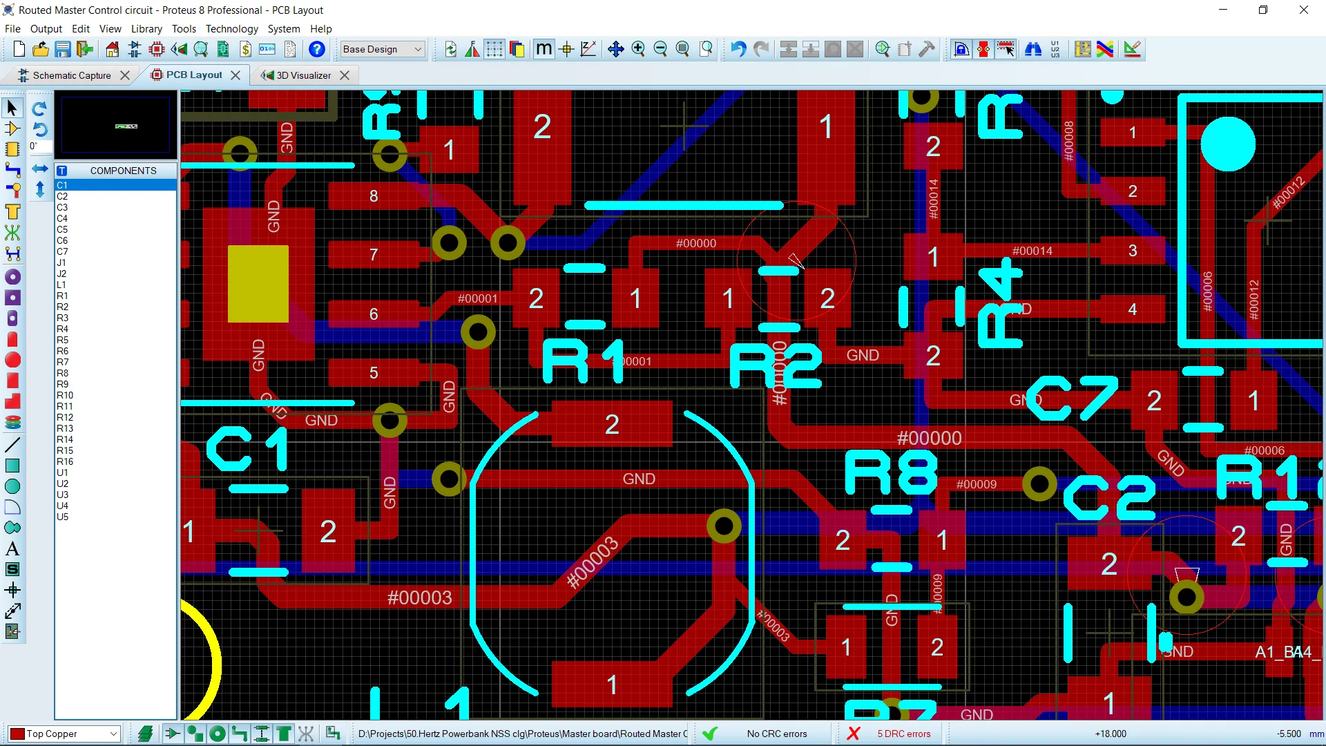Open the Technology menu
The width and height of the screenshot is (1326, 746).
(x=231, y=28)
